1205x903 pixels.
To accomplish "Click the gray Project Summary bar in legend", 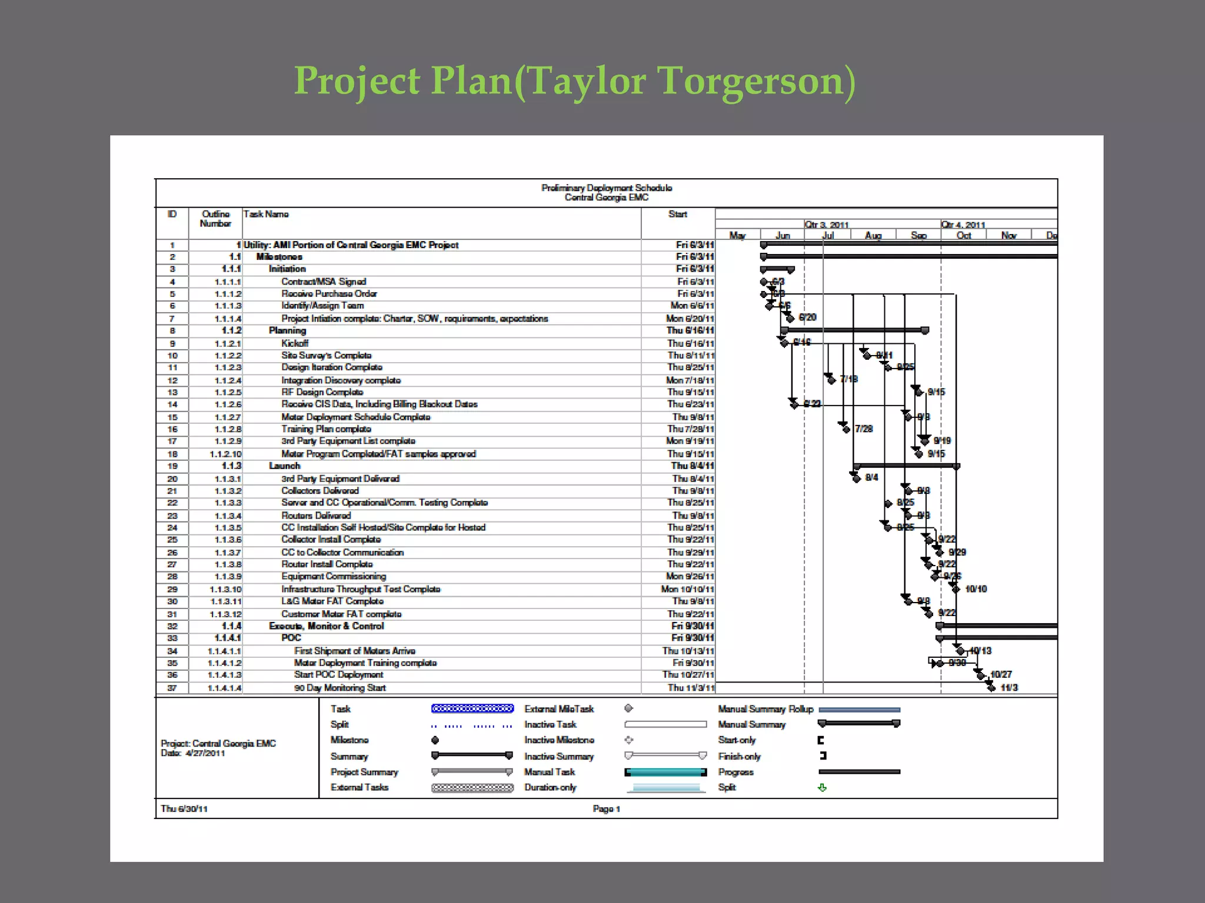I will click(x=472, y=771).
